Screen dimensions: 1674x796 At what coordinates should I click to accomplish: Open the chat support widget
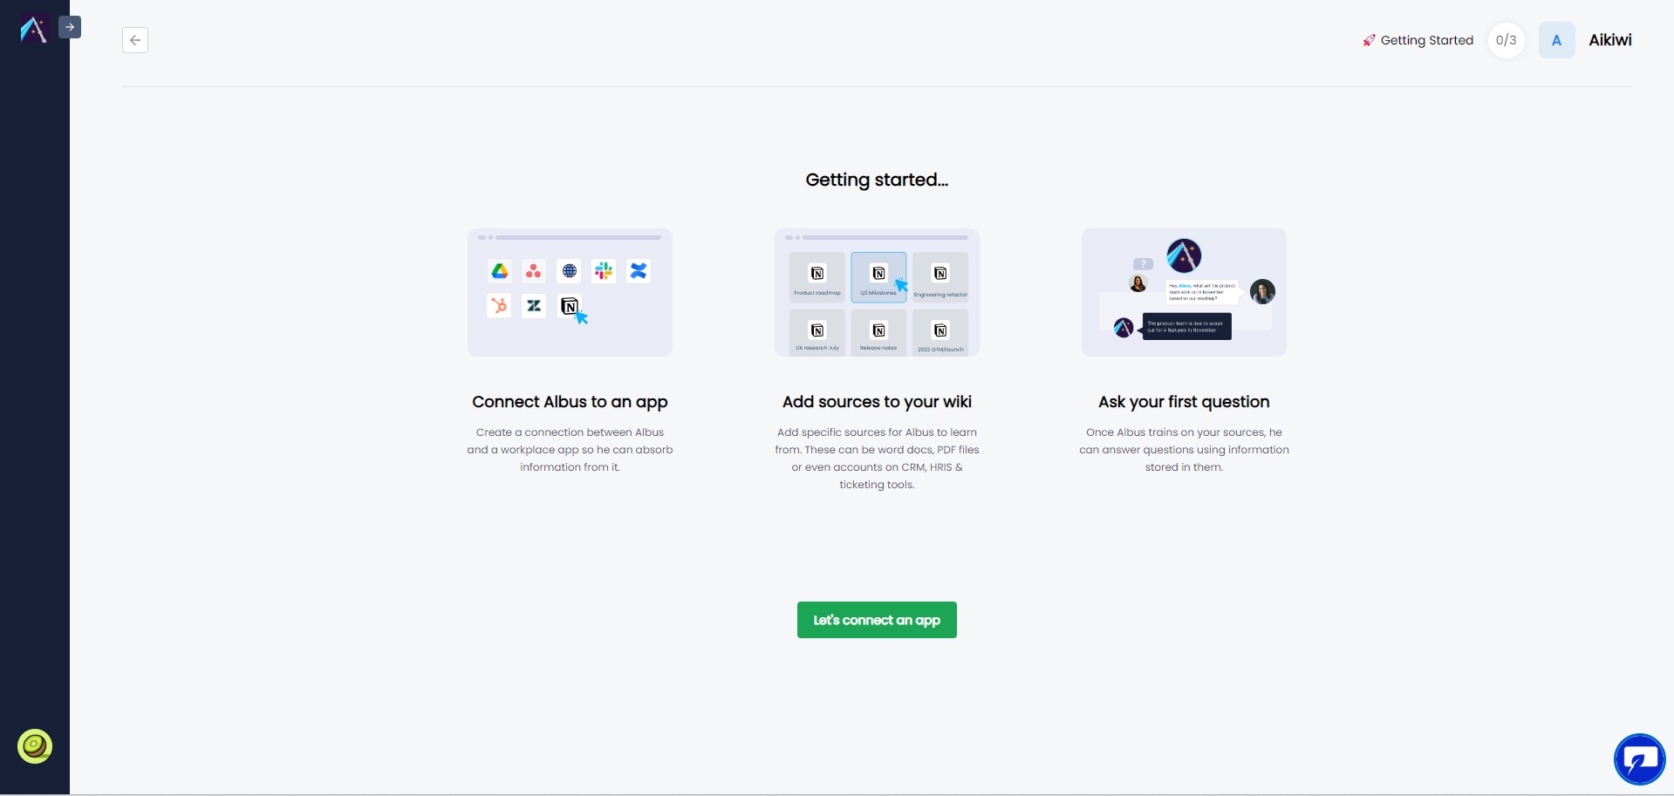(1639, 759)
